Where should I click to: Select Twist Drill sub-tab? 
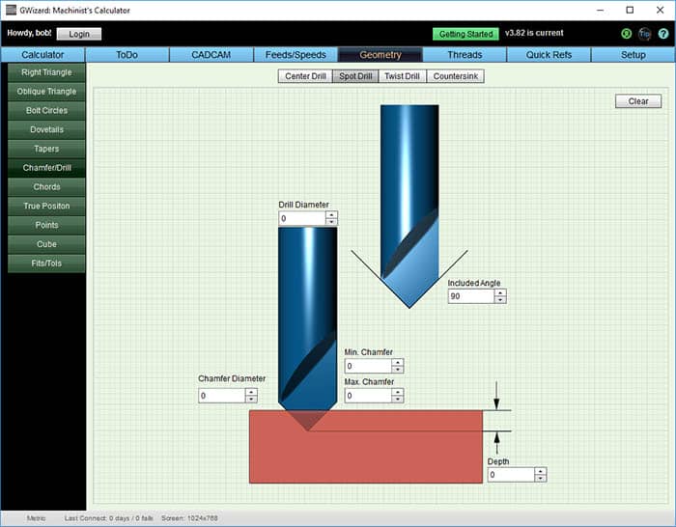[402, 76]
